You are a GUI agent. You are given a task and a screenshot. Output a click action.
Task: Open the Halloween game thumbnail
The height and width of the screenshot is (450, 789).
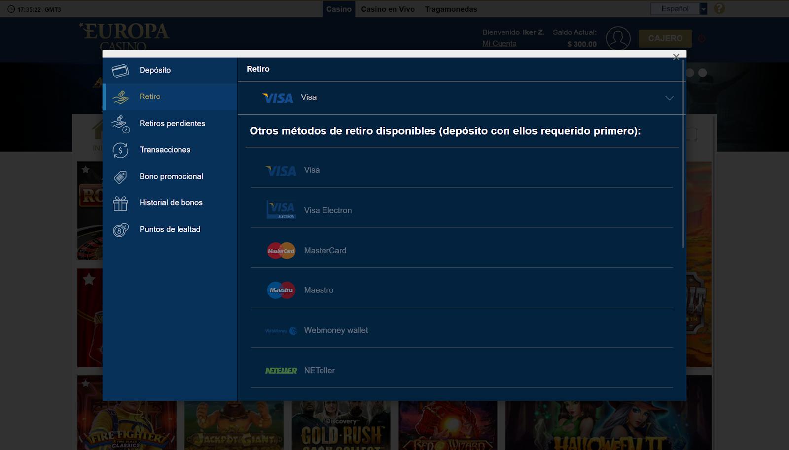[609, 425]
